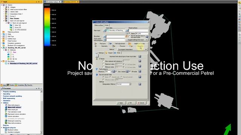This screenshot has width=241, height=135.
Task: Enable Minimum value checkbox
Action: pos(104,67)
